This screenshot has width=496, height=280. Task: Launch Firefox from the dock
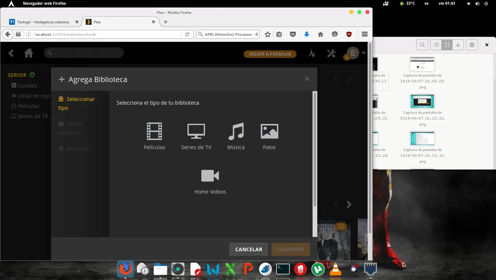click(125, 269)
